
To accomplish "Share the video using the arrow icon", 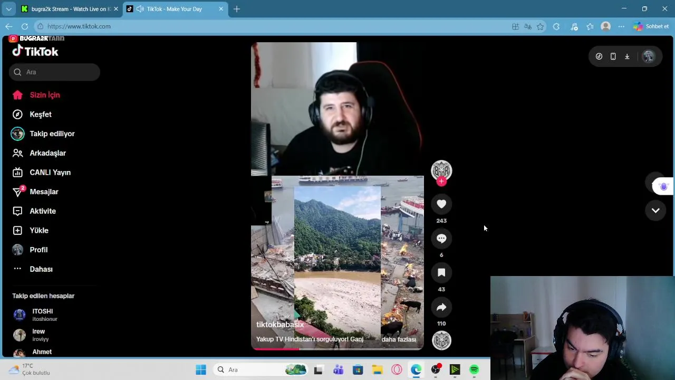I will click(441, 307).
